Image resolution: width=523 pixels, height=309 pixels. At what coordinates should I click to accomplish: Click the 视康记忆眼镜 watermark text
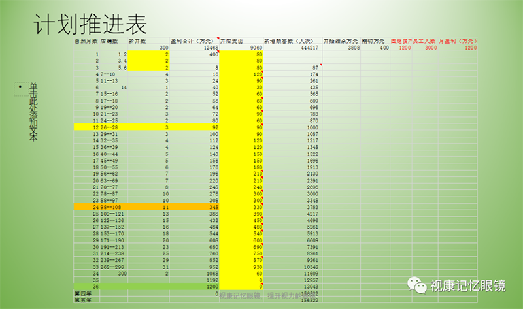467,285
